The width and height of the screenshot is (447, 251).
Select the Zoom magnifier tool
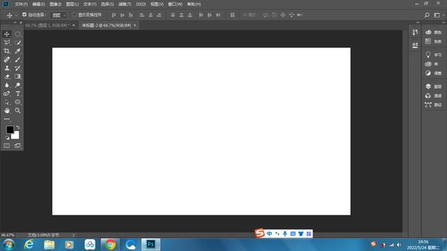(x=17, y=110)
